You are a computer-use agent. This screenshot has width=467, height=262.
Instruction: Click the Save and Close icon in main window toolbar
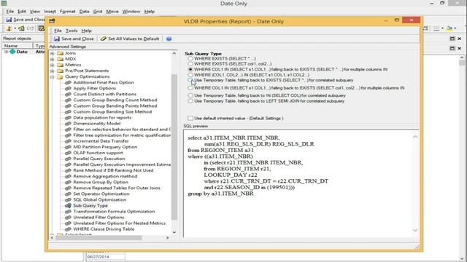coord(9,20)
